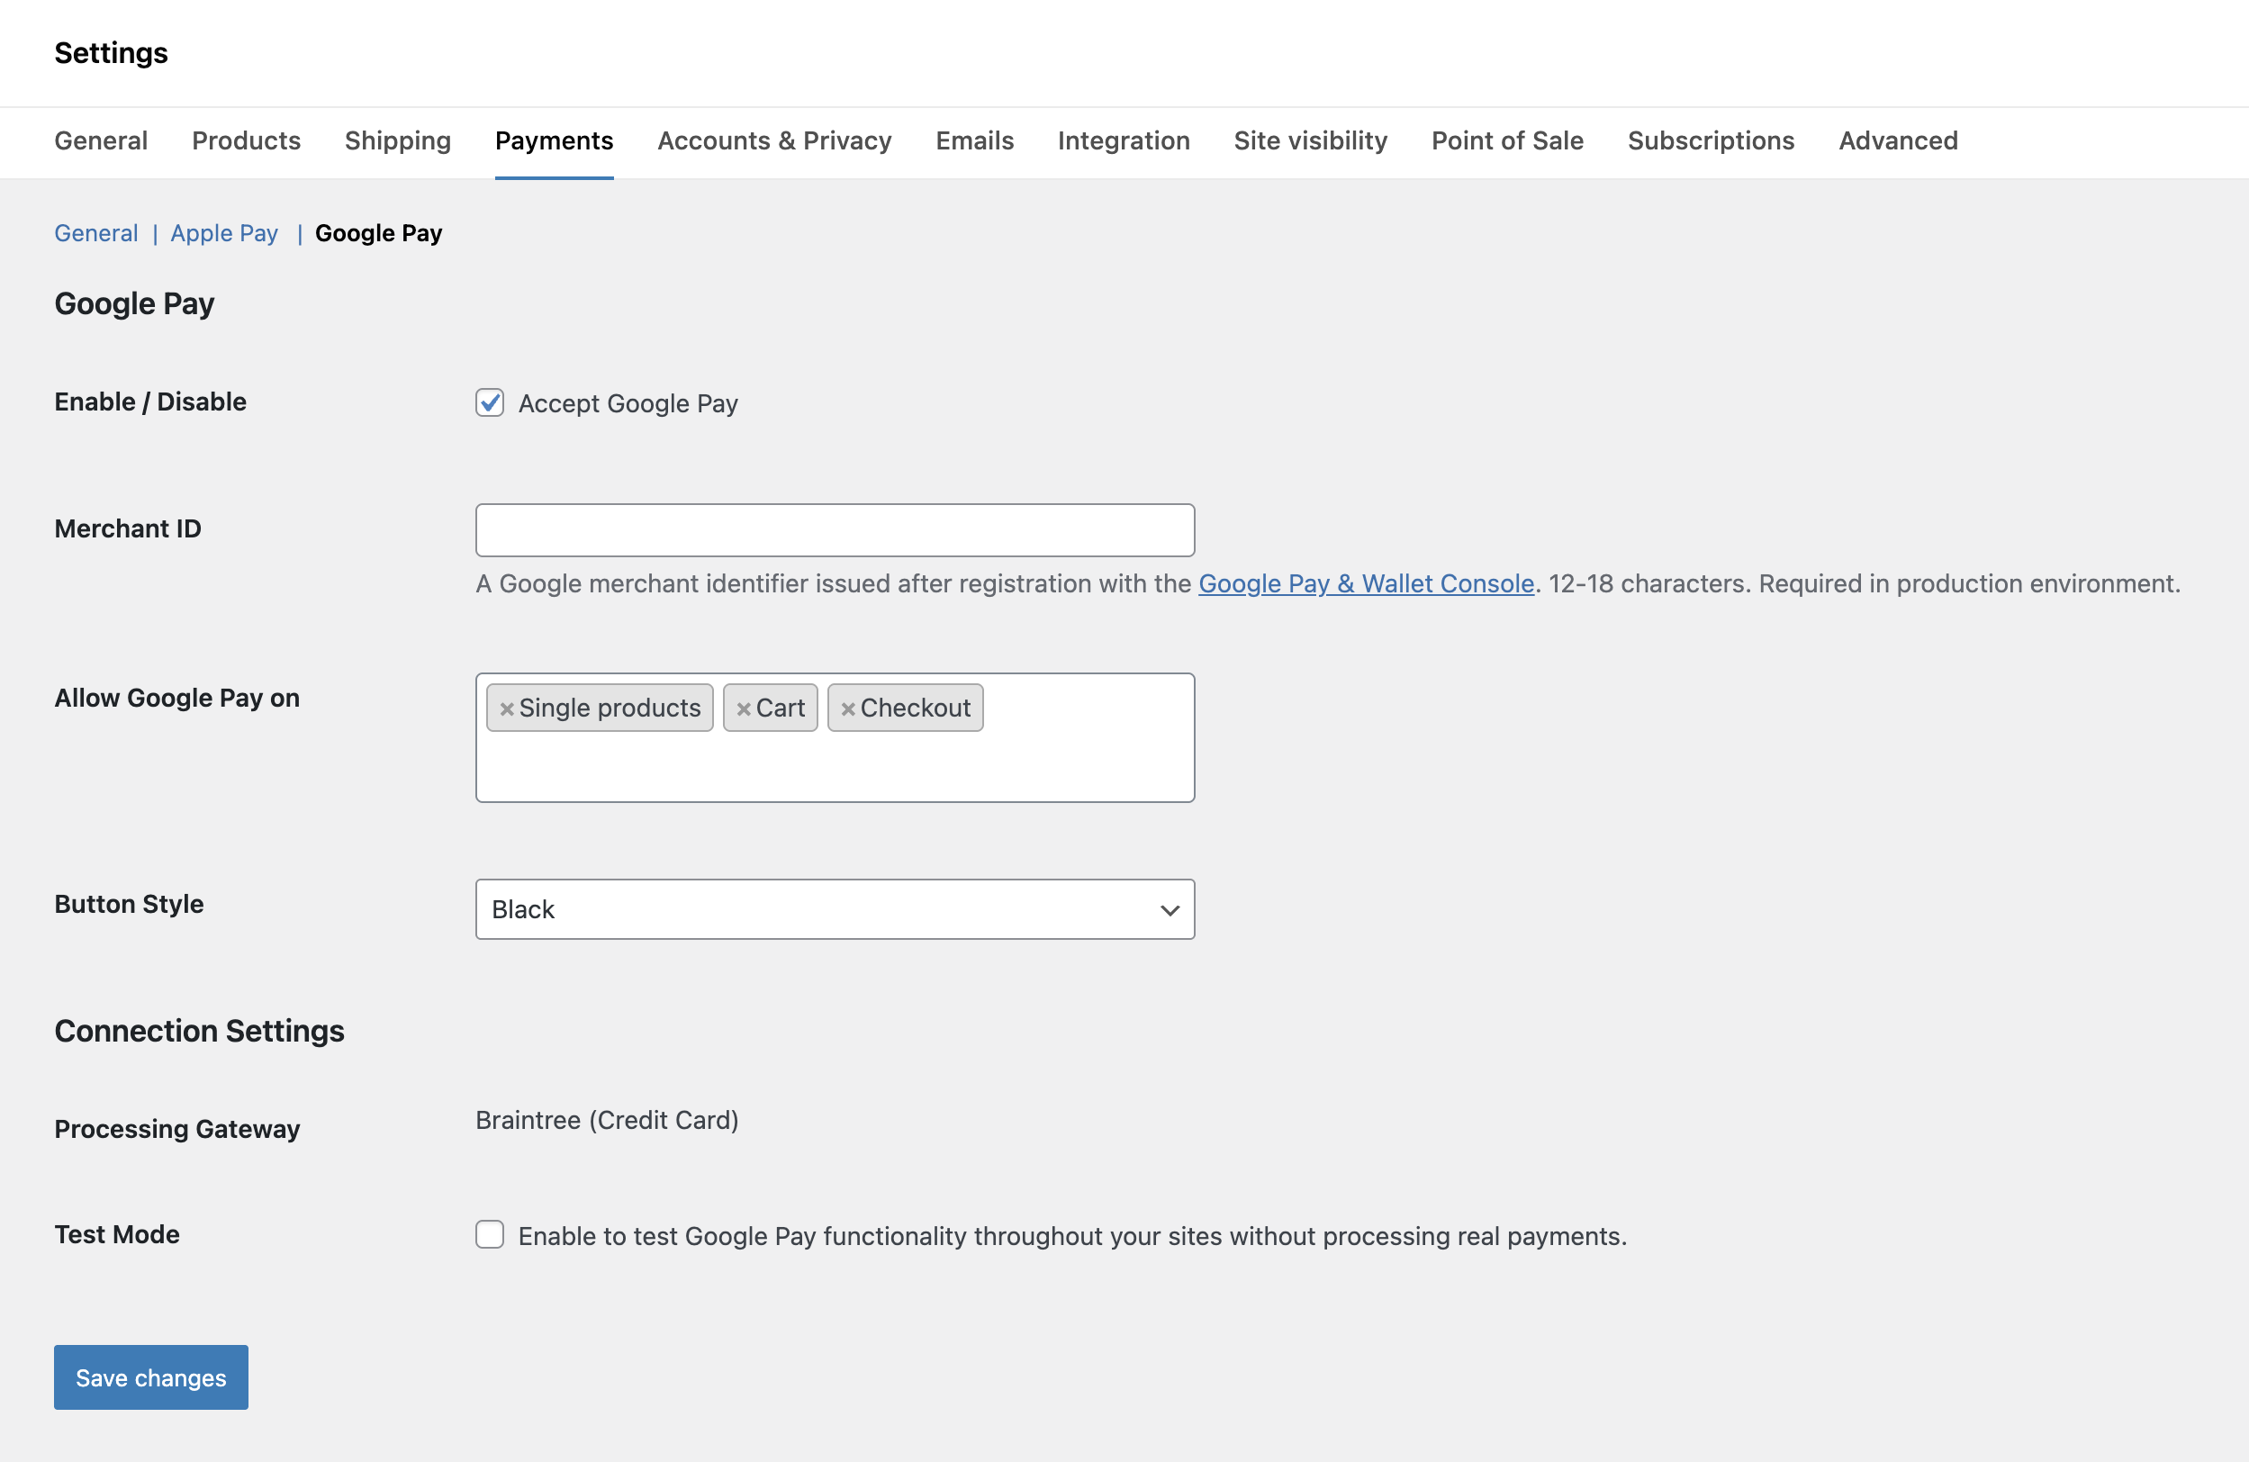Open the General payments subsection link
Screen dimensions: 2249x1462
click(96, 233)
